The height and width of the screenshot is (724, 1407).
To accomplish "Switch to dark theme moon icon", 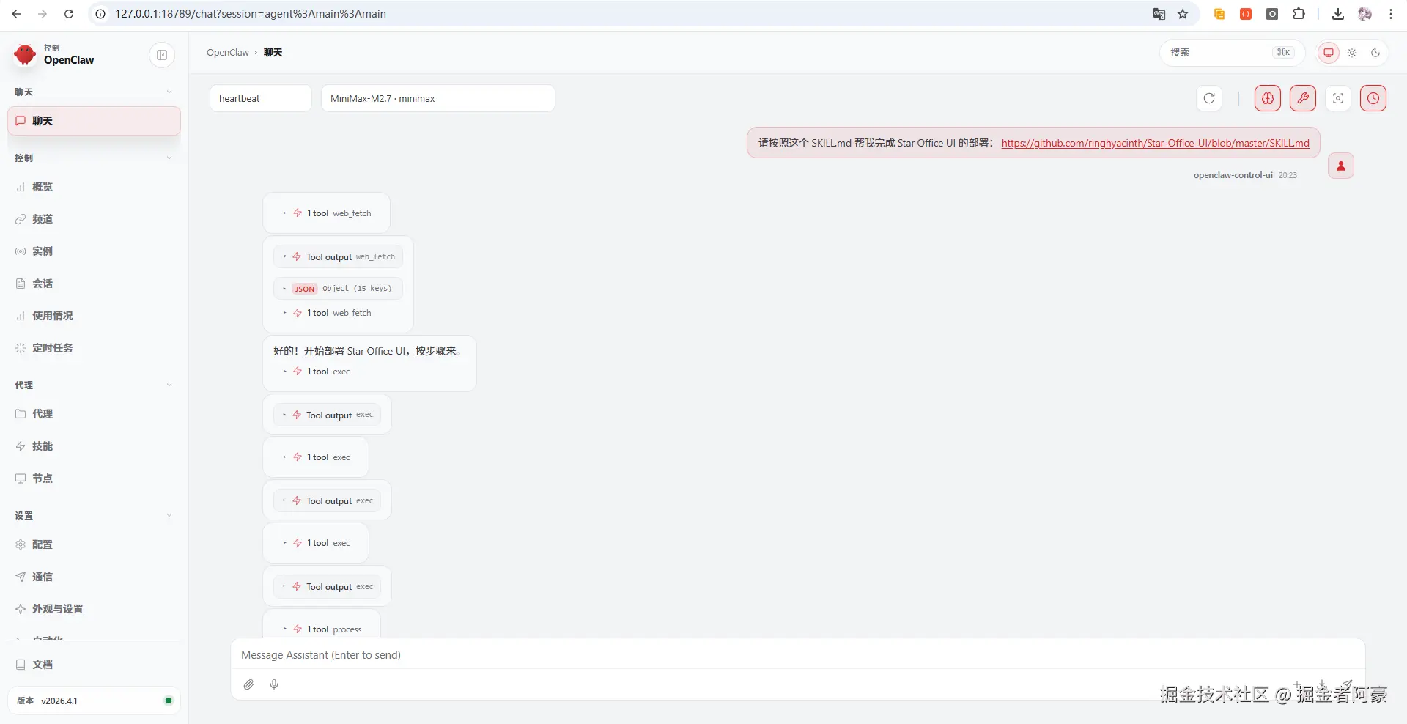I will [1375, 53].
